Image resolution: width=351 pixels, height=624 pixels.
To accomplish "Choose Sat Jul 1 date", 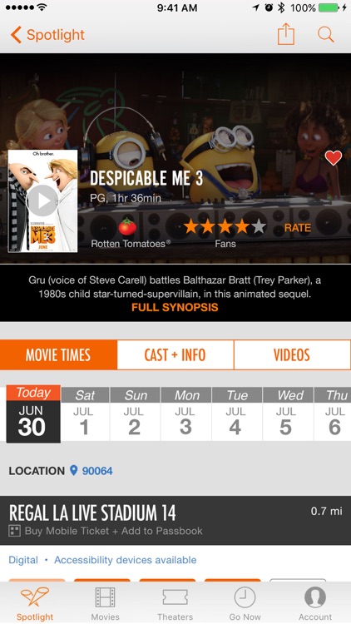I will click(84, 414).
